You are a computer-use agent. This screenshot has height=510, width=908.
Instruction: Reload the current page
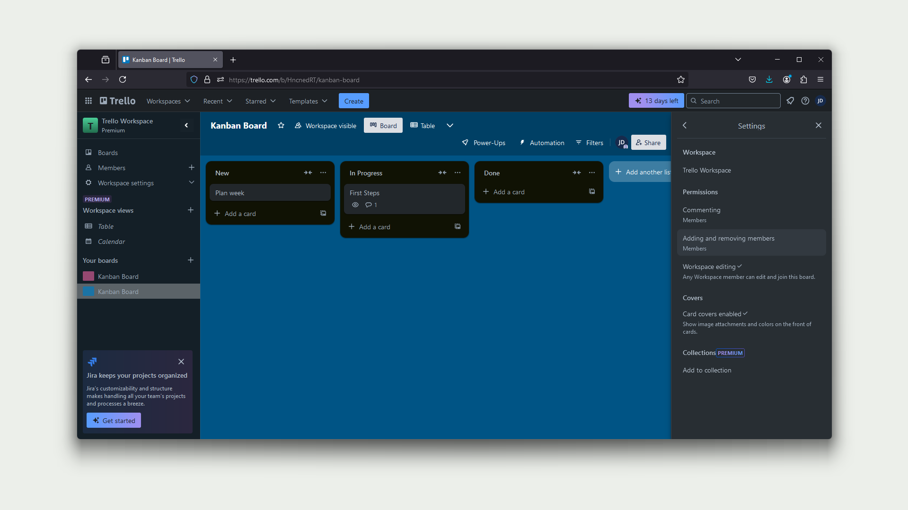click(x=123, y=79)
